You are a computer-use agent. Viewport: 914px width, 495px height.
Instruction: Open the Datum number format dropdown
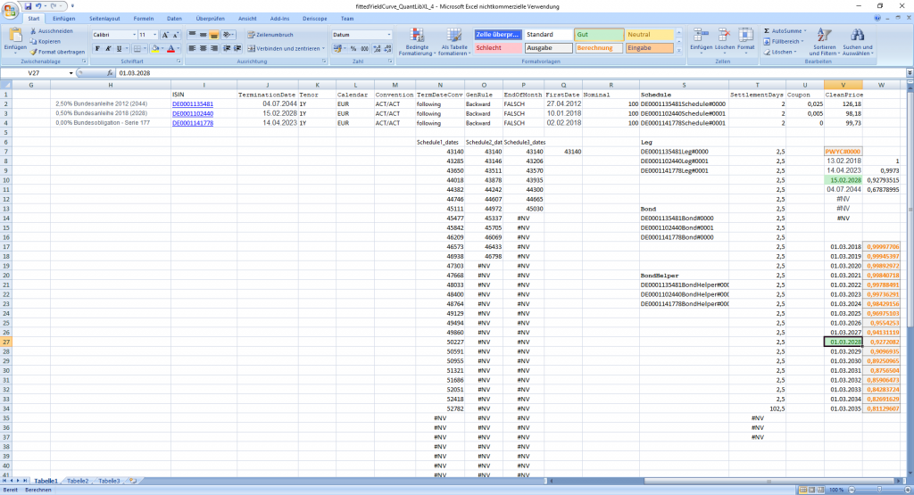(x=386, y=34)
